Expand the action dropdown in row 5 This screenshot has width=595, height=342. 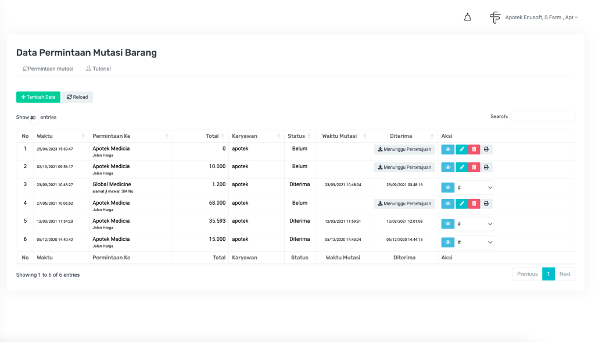tap(475, 224)
